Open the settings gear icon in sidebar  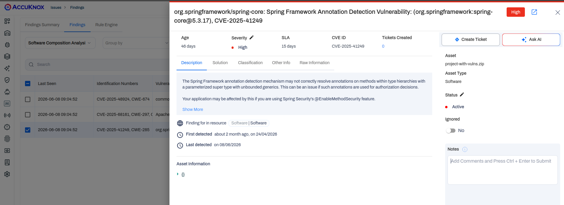(7, 174)
